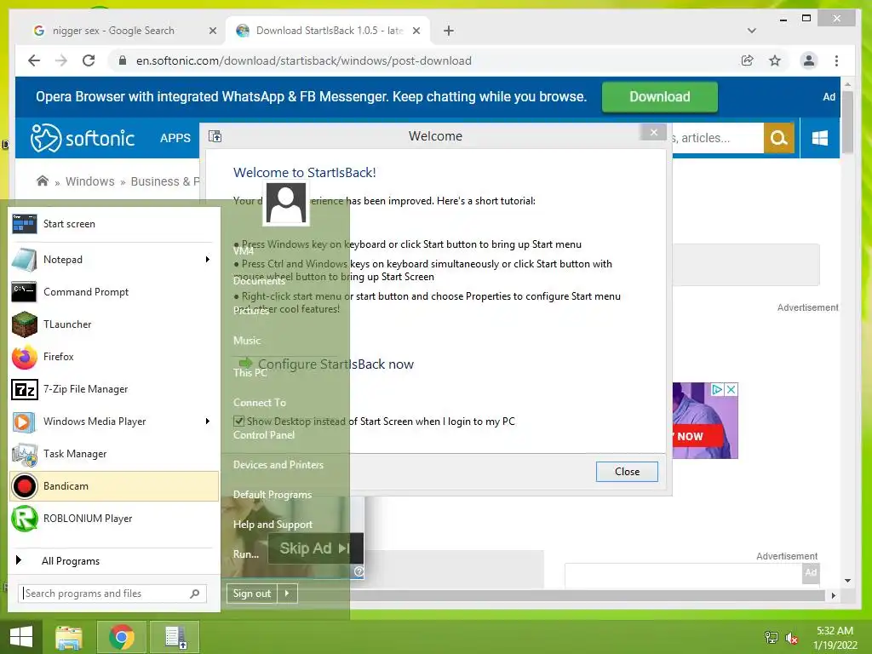Open Help and Support
This screenshot has height=654, width=872.
tap(272, 525)
